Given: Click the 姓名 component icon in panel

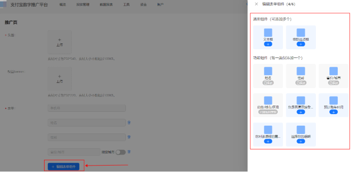Looking at the screenshot, I should (268, 71).
